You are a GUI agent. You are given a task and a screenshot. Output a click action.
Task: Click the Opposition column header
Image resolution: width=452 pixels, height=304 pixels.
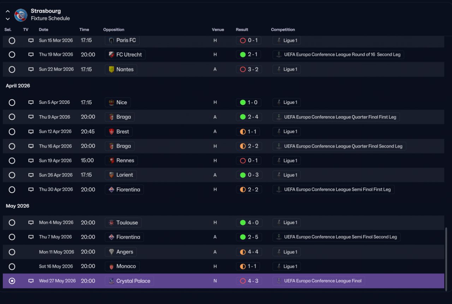[114, 30]
